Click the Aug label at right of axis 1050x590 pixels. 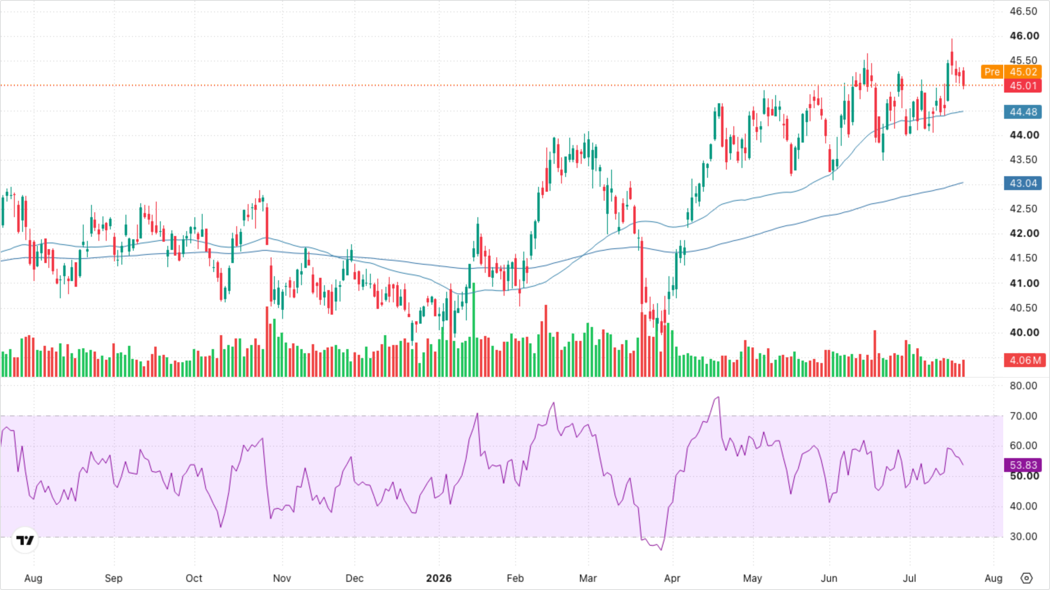tap(993, 578)
